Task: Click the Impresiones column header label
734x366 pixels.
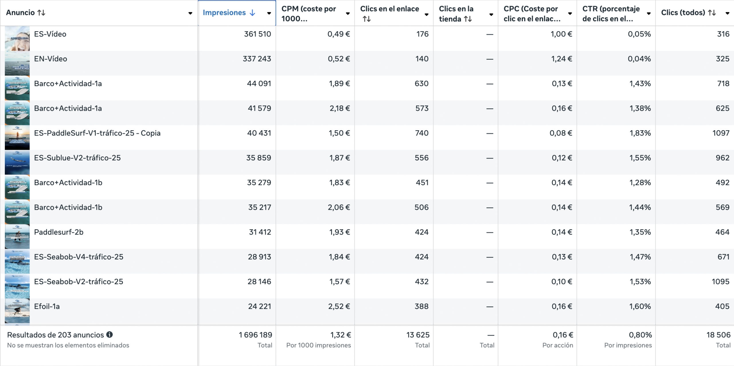Action: [224, 13]
